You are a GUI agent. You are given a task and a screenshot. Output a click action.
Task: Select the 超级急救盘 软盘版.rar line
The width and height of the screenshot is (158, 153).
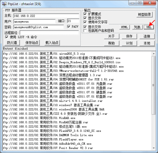58,96
